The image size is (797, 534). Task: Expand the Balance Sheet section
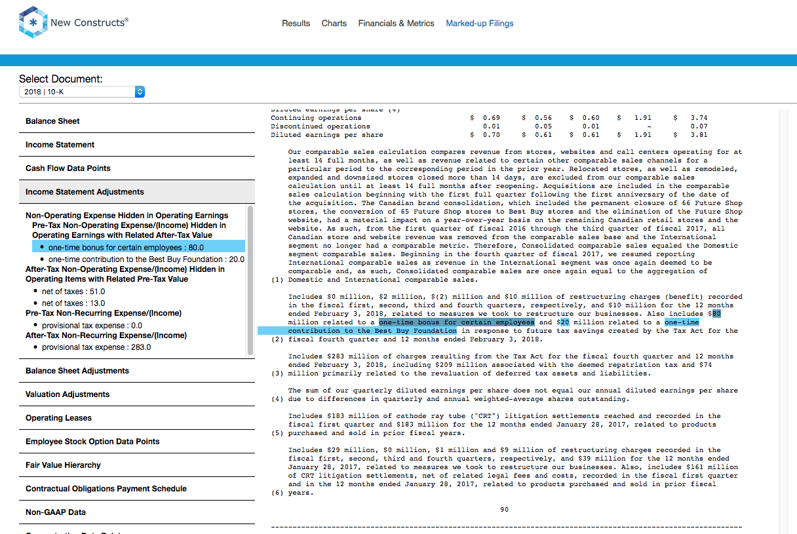(x=137, y=121)
